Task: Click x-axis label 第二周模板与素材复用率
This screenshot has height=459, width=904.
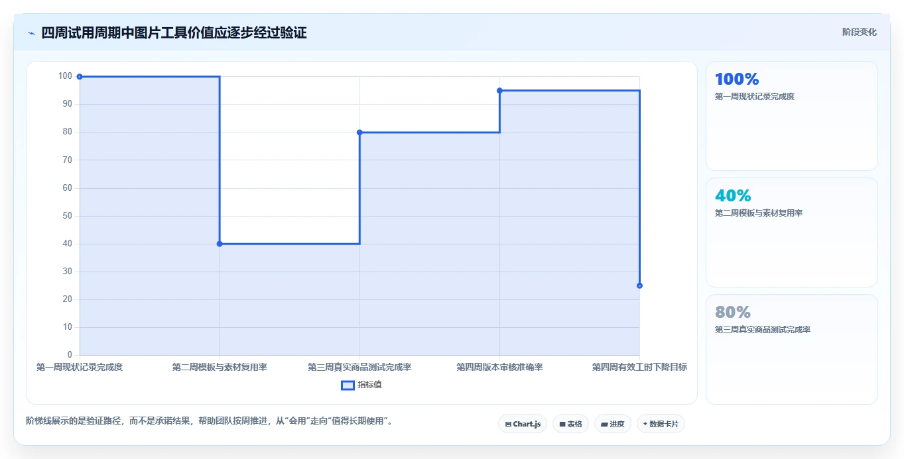Action: (x=220, y=367)
